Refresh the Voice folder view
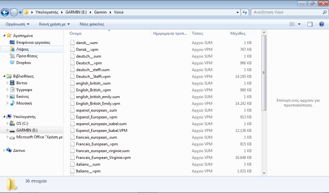329x193 pixels. tap(245, 13)
